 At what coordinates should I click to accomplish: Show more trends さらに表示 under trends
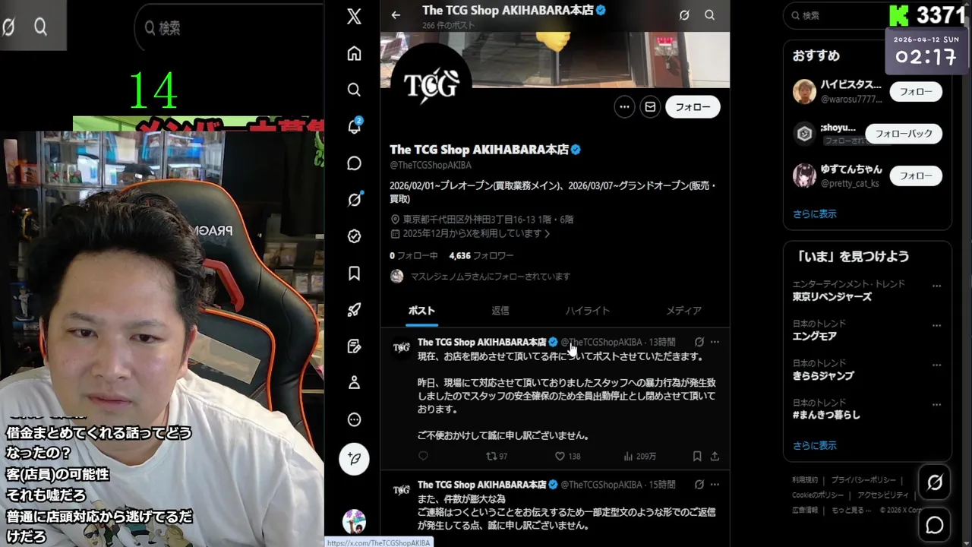(x=815, y=446)
